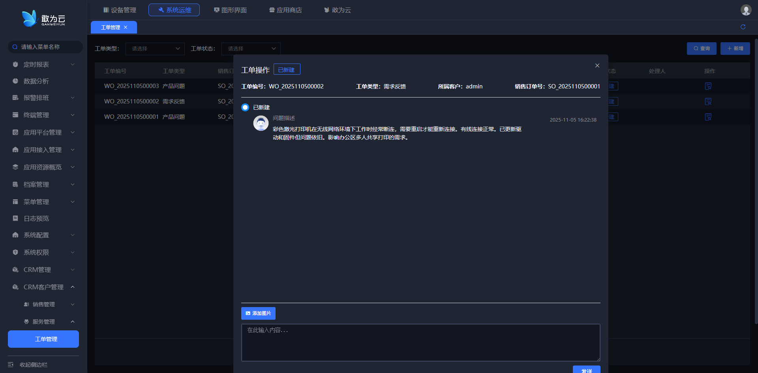Open the 工单状态 dropdown

251,49
